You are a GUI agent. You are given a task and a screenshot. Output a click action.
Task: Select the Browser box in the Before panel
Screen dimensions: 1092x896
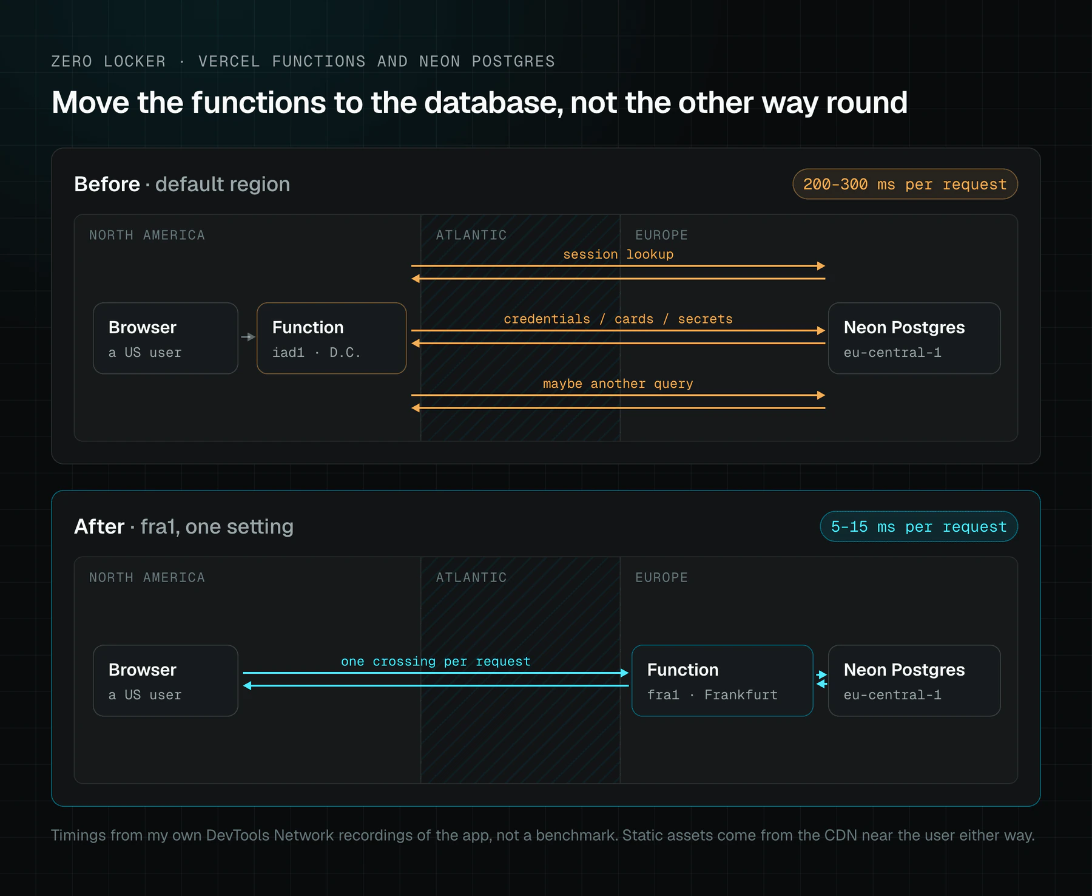[x=166, y=338]
